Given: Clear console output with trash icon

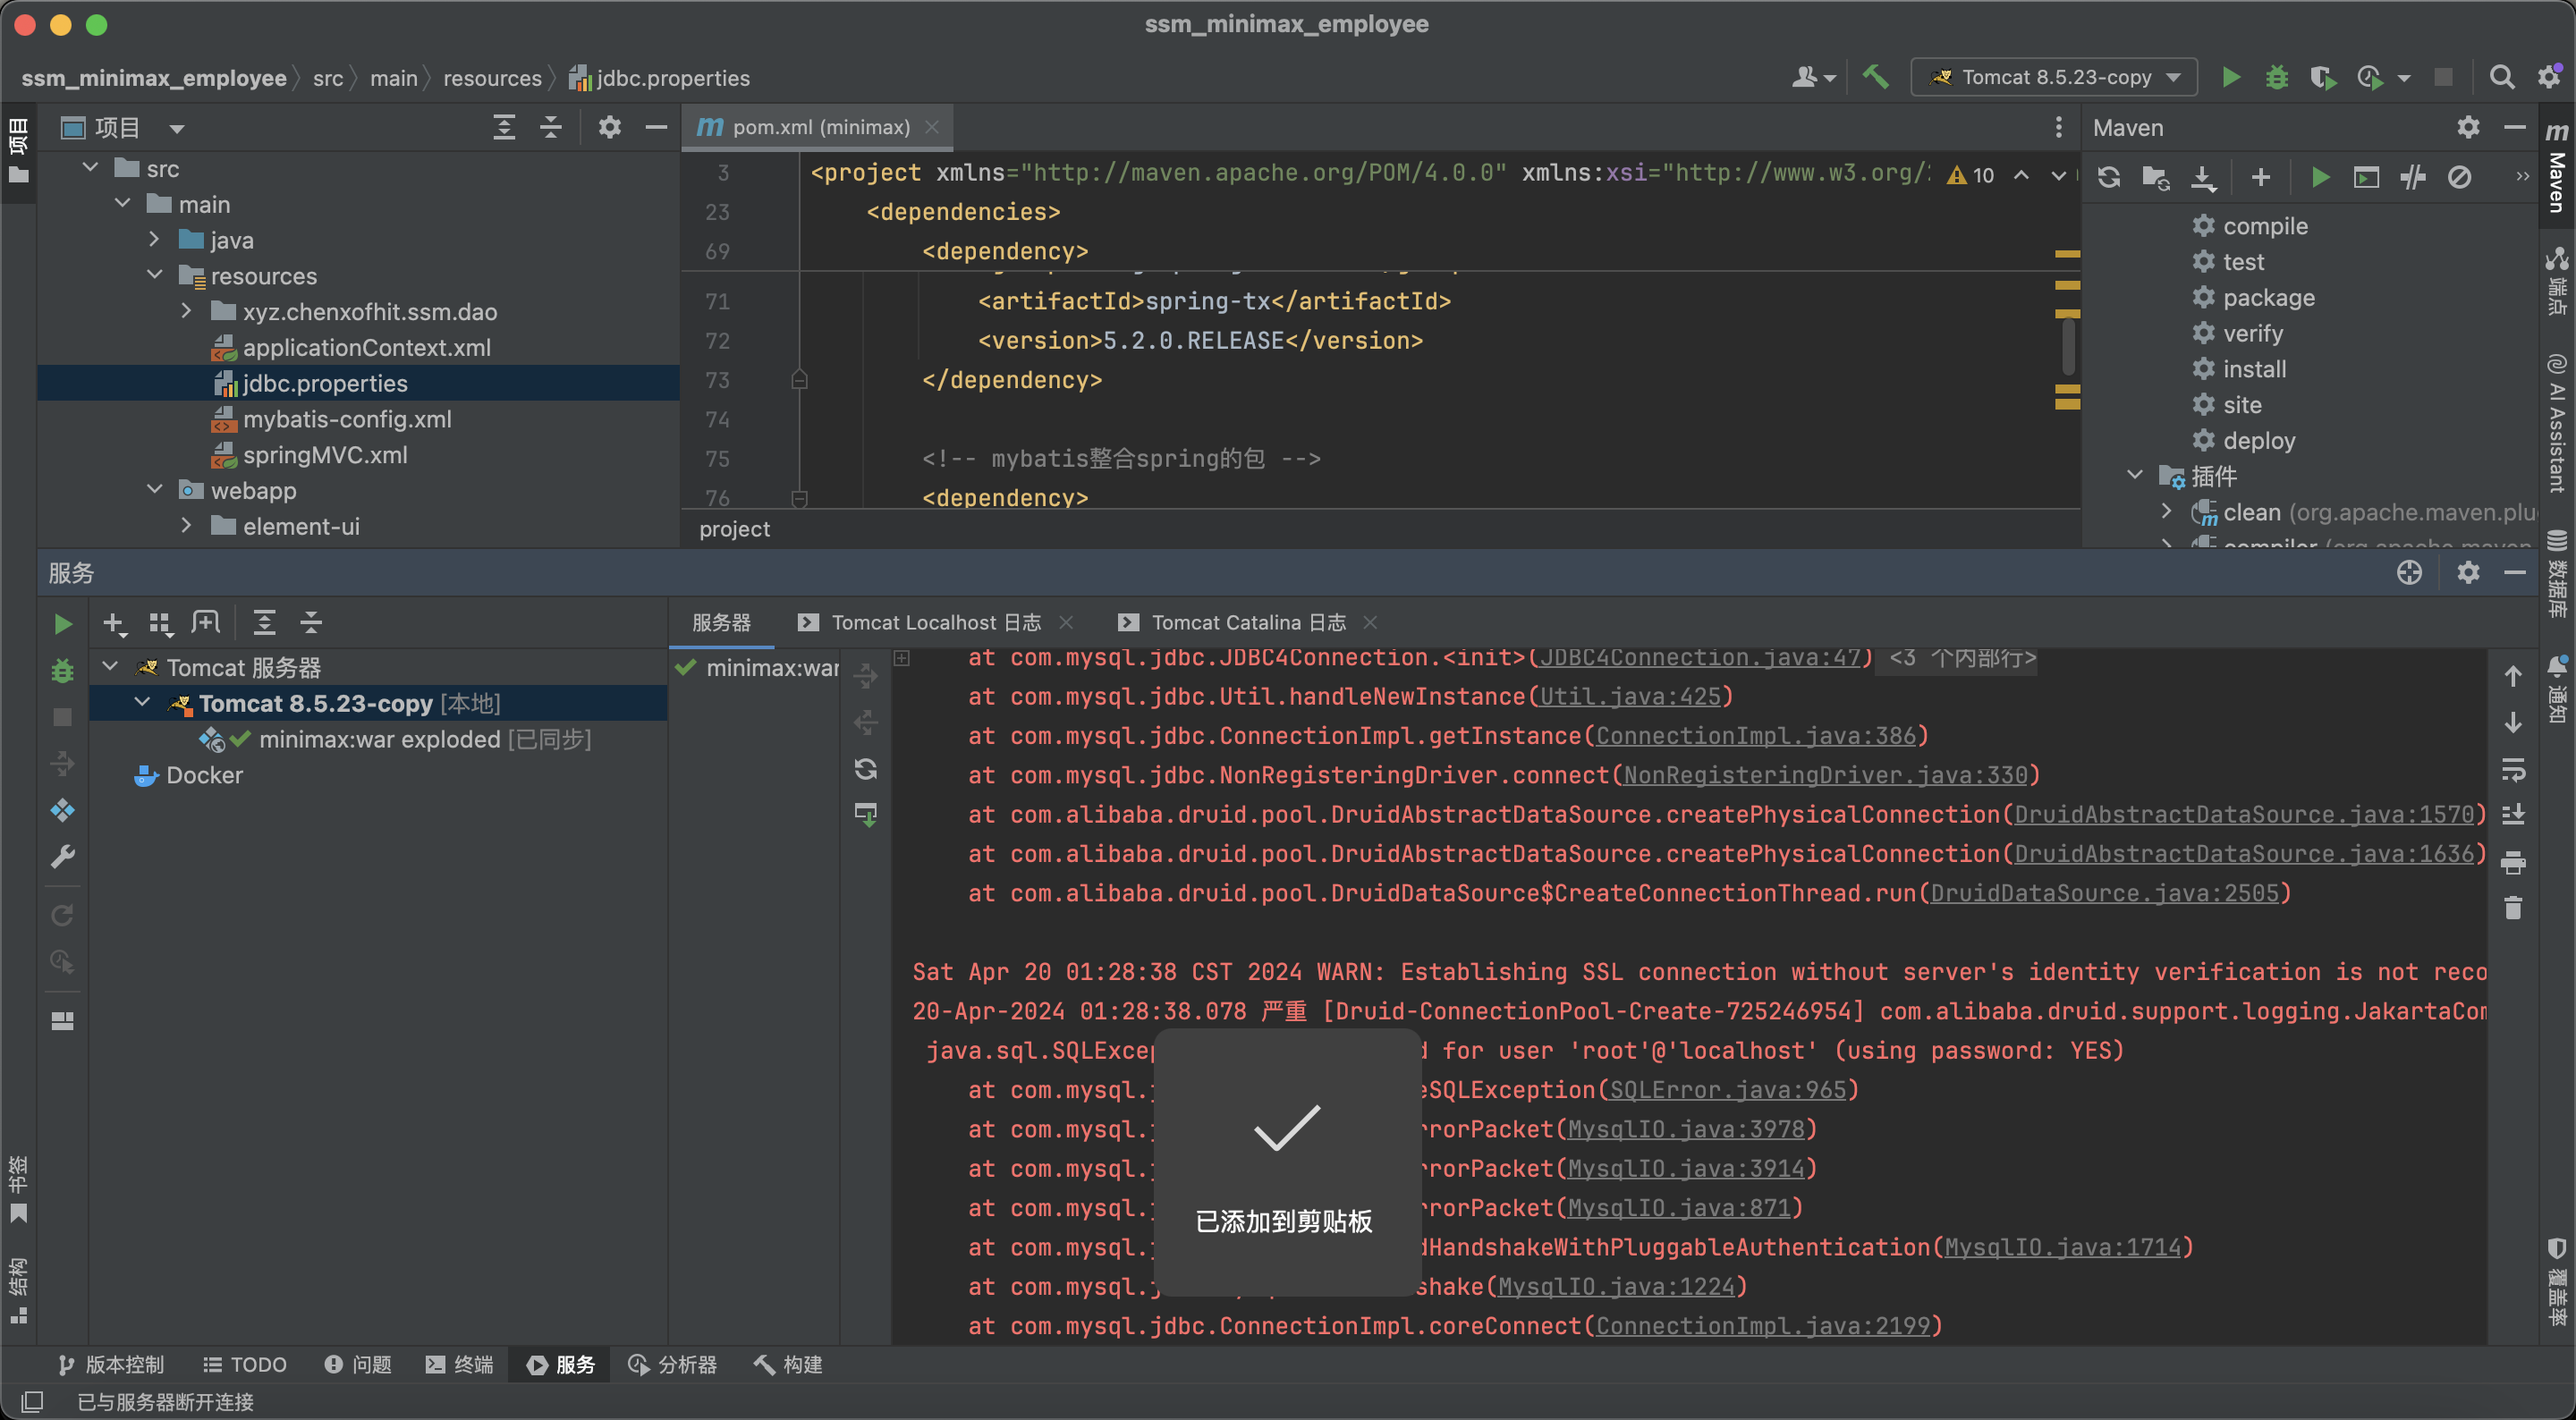Looking at the screenshot, I should (x=2512, y=907).
